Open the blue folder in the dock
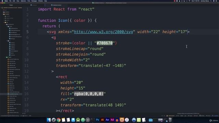The image size is (219, 123). click(x=151, y=120)
